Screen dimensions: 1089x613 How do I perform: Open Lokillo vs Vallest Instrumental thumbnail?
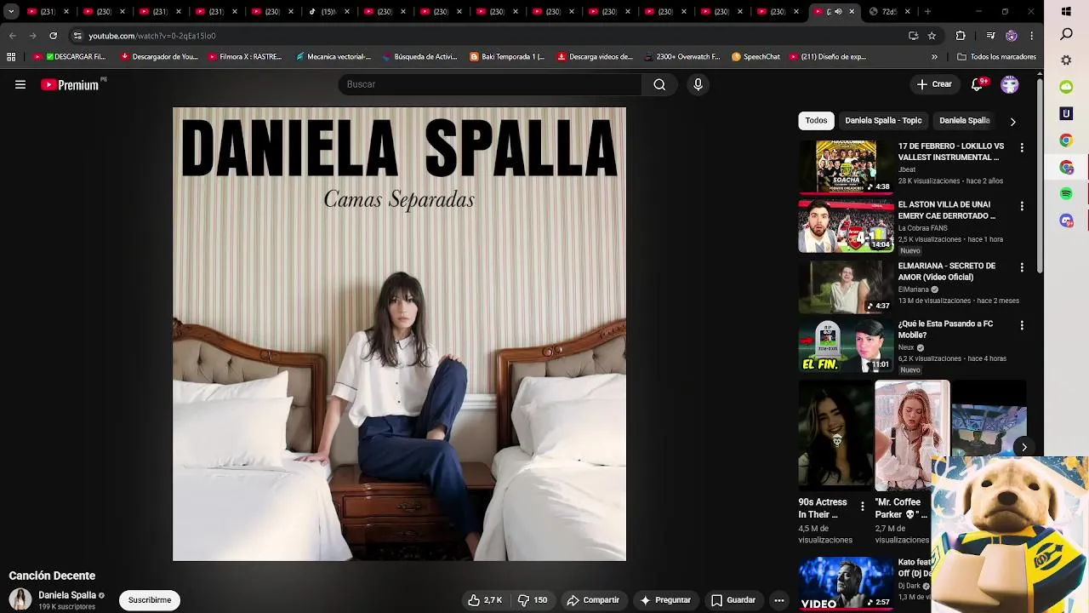point(846,167)
